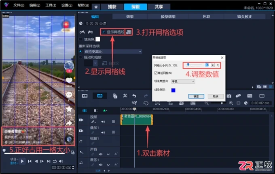Open the 帮助 (Help) menu
The width and height of the screenshot is (275, 174).
[x=83, y=5]
